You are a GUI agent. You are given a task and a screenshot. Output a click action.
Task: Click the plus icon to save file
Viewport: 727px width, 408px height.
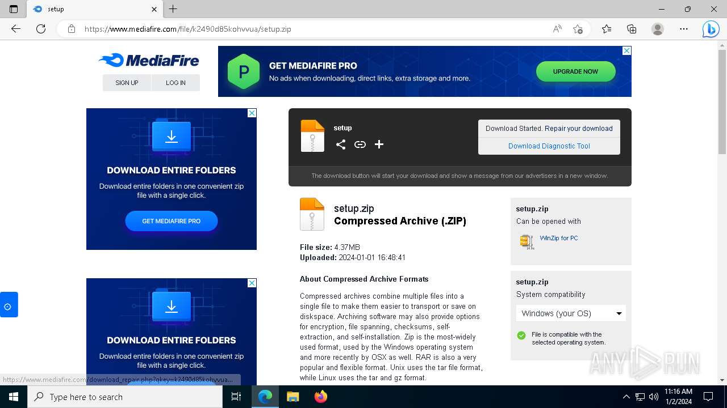tap(379, 144)
